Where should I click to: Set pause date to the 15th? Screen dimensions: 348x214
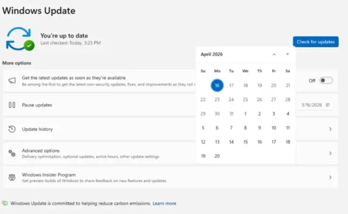coord(245,142)
